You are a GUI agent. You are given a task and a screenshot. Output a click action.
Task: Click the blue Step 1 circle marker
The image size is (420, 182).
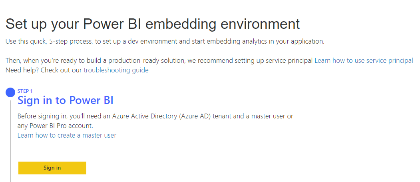(x=10, y=93)
